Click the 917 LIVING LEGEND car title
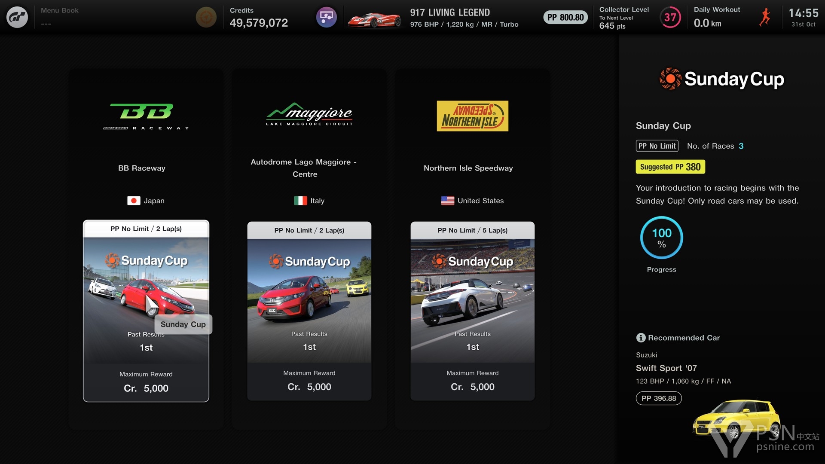This screenshot has height=464, width=825. click(x=450, y=12)
